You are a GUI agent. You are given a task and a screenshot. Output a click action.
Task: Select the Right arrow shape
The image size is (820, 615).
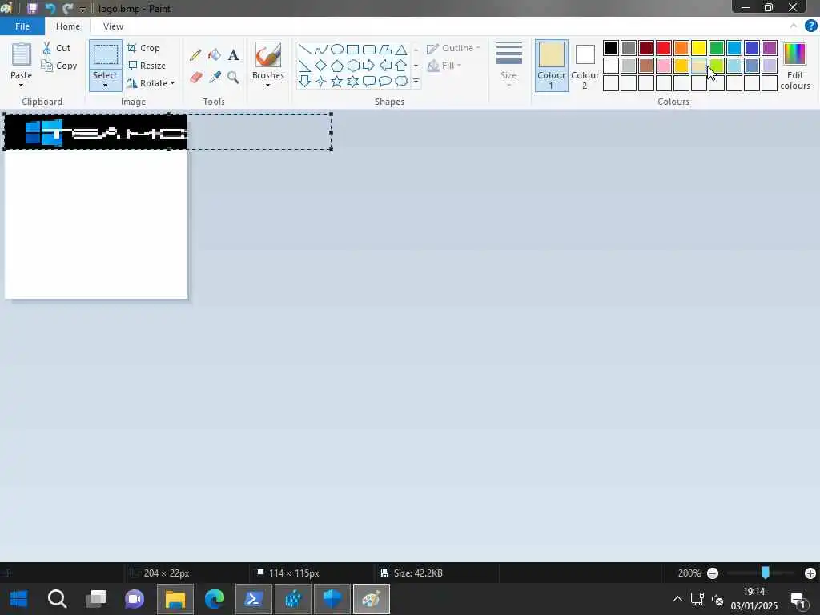coord(369,66)
